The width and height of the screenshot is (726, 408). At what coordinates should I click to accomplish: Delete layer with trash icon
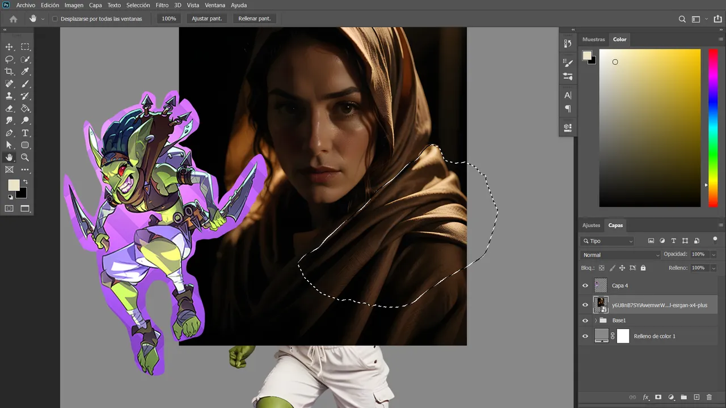709,397
